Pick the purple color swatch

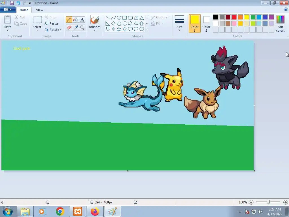click(271, 17)
